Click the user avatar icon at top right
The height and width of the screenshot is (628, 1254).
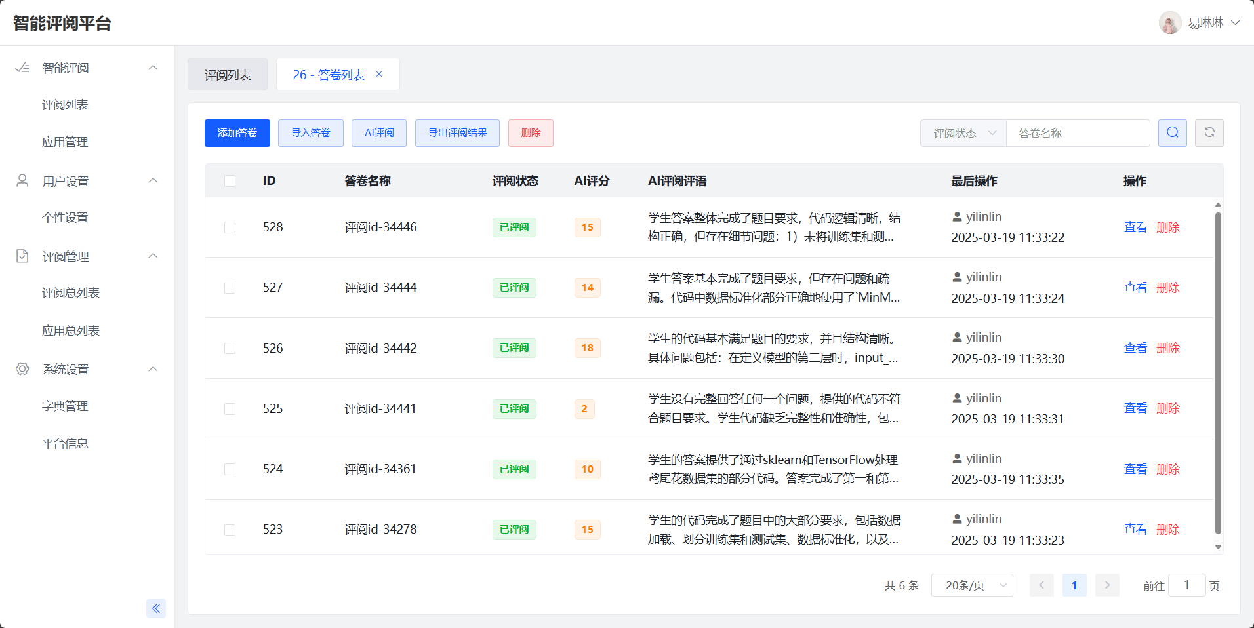(x=1169, y=23)
